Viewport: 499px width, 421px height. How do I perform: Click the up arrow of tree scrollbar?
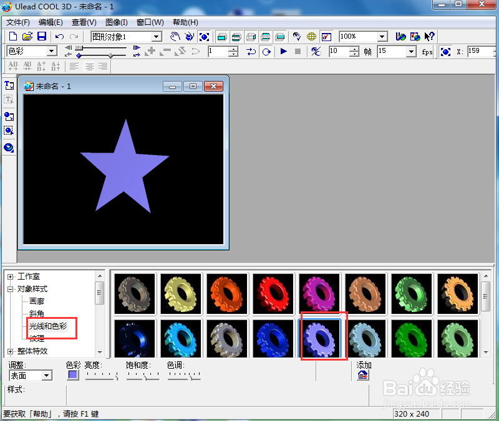100,275
